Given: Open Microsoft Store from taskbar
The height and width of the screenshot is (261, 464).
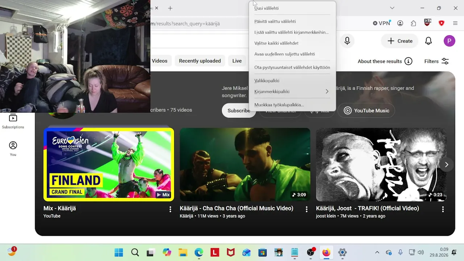Looking at the screenshot, I should [262, 252].
